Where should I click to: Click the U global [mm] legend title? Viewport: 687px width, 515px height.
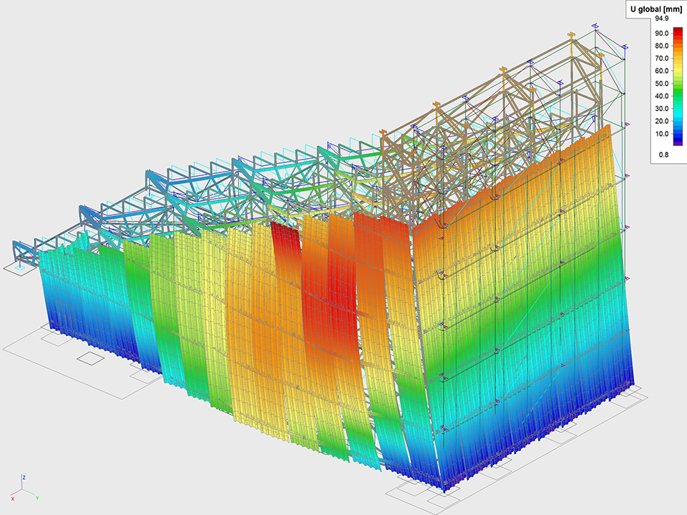coord(656,9)
